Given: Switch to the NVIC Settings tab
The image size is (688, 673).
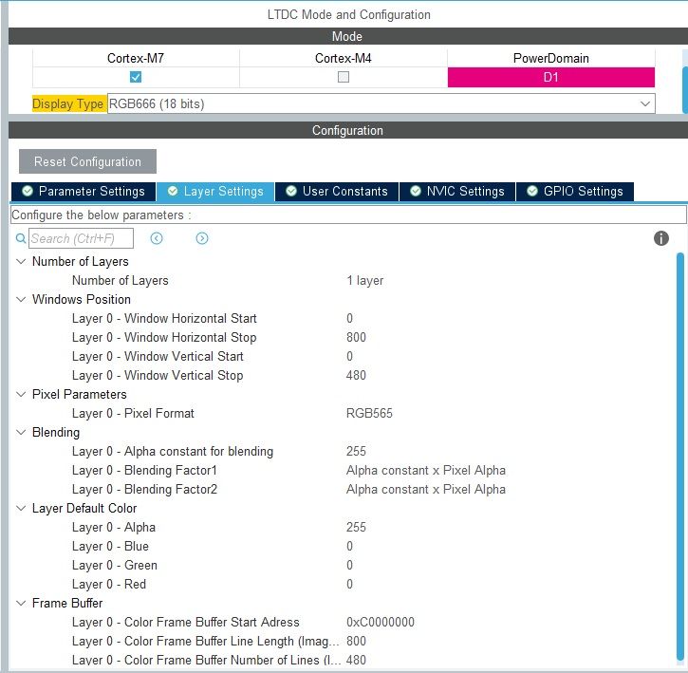Looking at the screenshot, I should tap(457, 192).
